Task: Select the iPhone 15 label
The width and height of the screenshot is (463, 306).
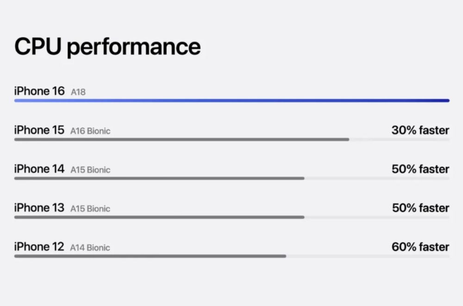Action: coord(39,130)
